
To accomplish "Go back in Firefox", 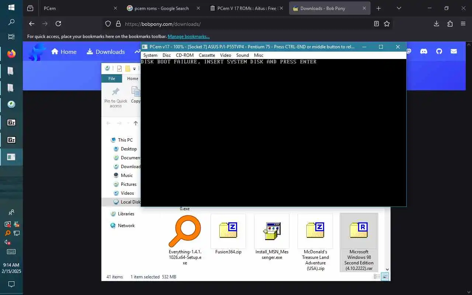I will (x=32, y=24).
